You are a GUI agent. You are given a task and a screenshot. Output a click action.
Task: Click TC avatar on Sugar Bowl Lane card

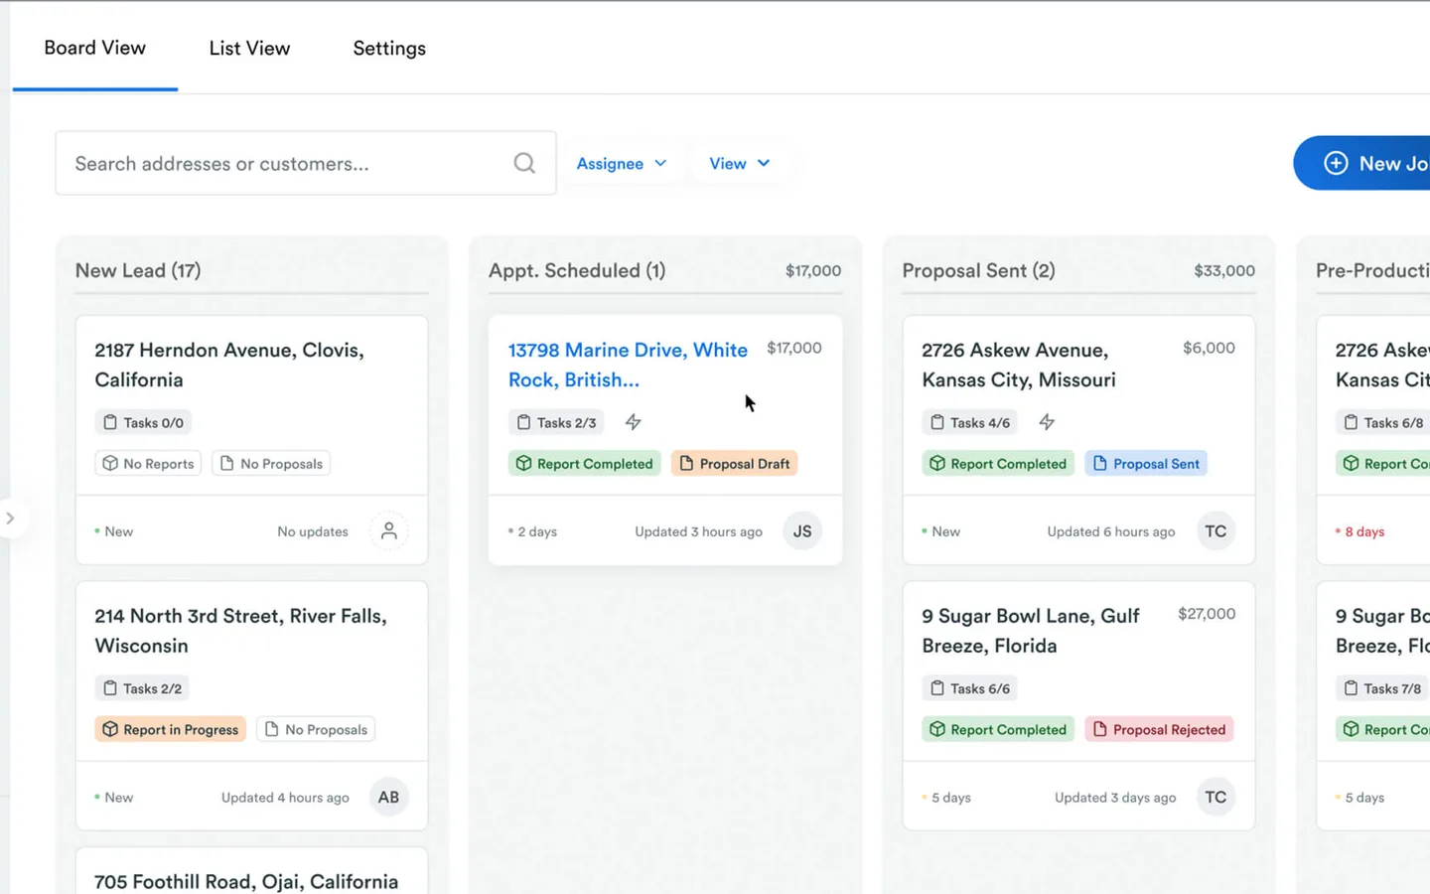[x=1215, y=797]
